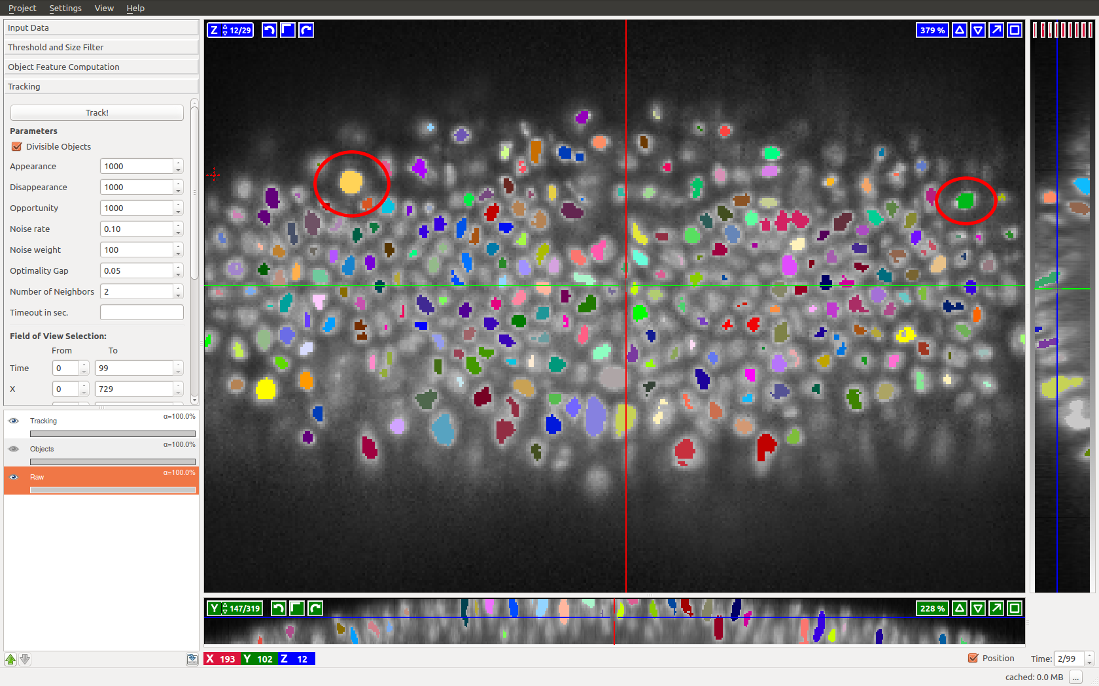Toggle the Divisible Objects checkbox
Image resolution: width=1099 pixels, height=686 pixels.
pos(17,146)
